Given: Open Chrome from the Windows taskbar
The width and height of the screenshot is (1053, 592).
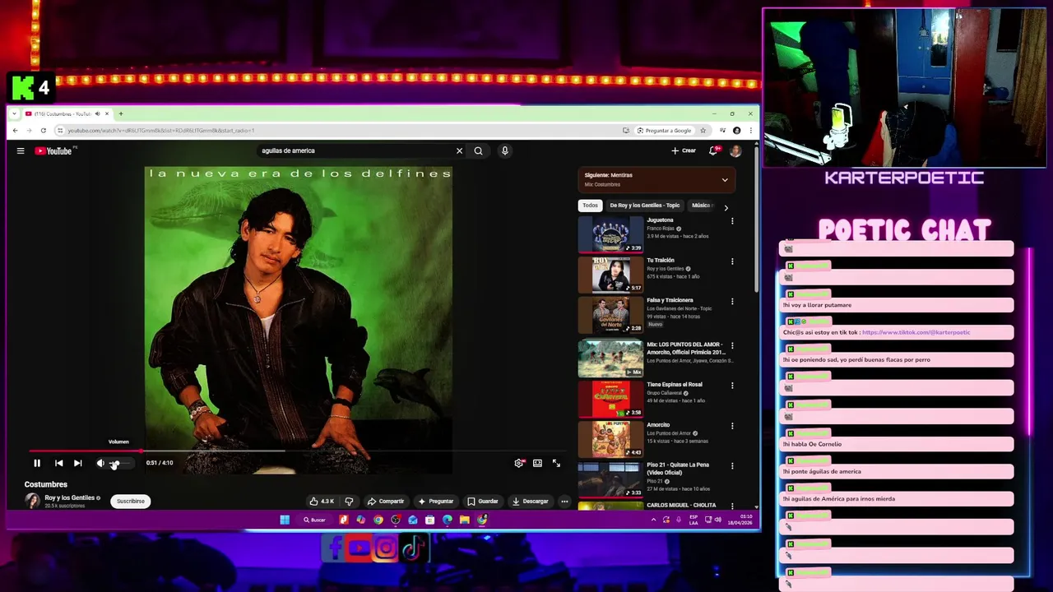Looking at the screenshot, I should click(378, 520).
